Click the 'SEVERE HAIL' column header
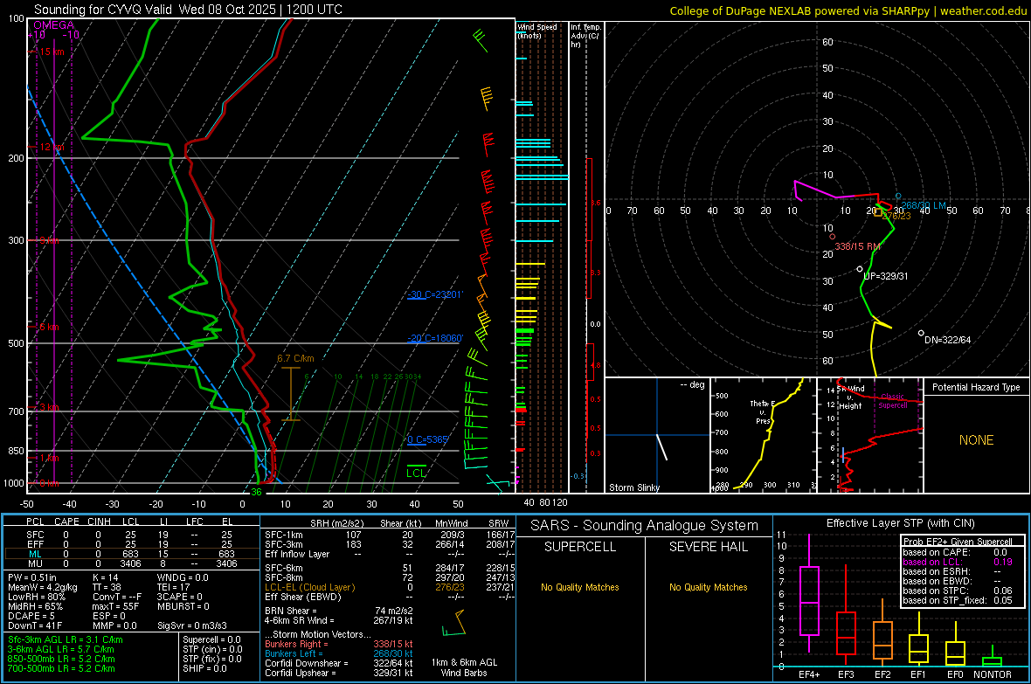 click(708, 547)
